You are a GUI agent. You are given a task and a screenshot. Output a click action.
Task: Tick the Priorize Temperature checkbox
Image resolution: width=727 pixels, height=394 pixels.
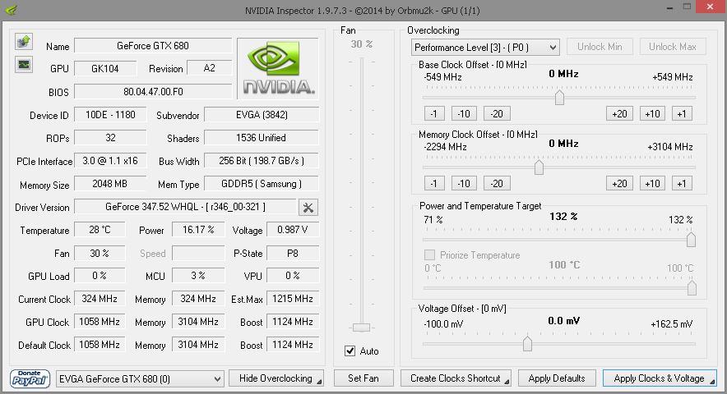430,255
